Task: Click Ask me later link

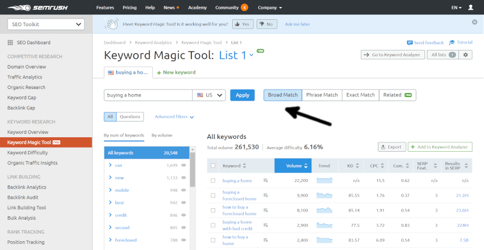Action: click(297, 24)
